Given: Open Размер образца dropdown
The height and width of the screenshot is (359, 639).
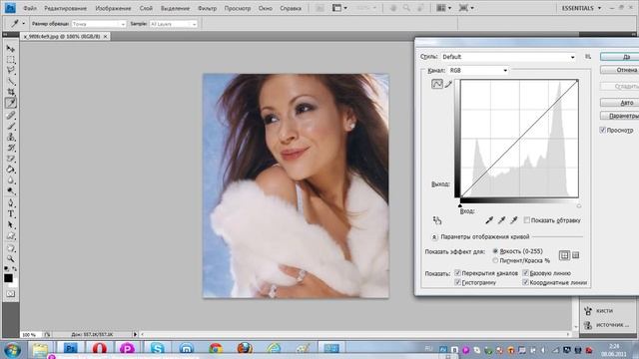Looking at the screenshot, I should (x=99, y=24).
